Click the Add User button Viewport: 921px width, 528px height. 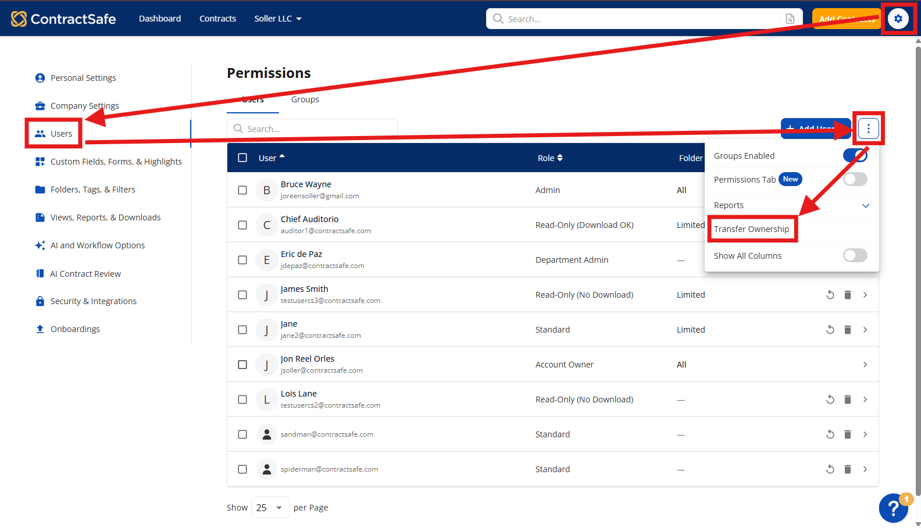coord(816,129)
